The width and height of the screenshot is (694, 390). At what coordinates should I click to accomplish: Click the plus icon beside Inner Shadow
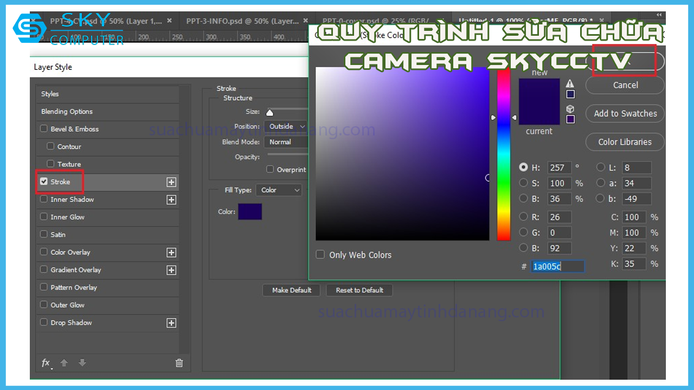tap(171, 200)
